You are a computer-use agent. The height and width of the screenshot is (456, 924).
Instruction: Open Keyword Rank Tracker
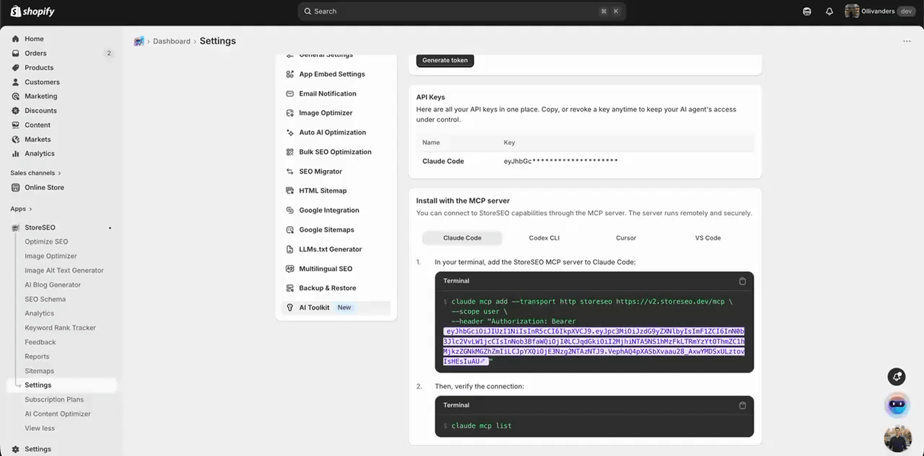point(60,328)
